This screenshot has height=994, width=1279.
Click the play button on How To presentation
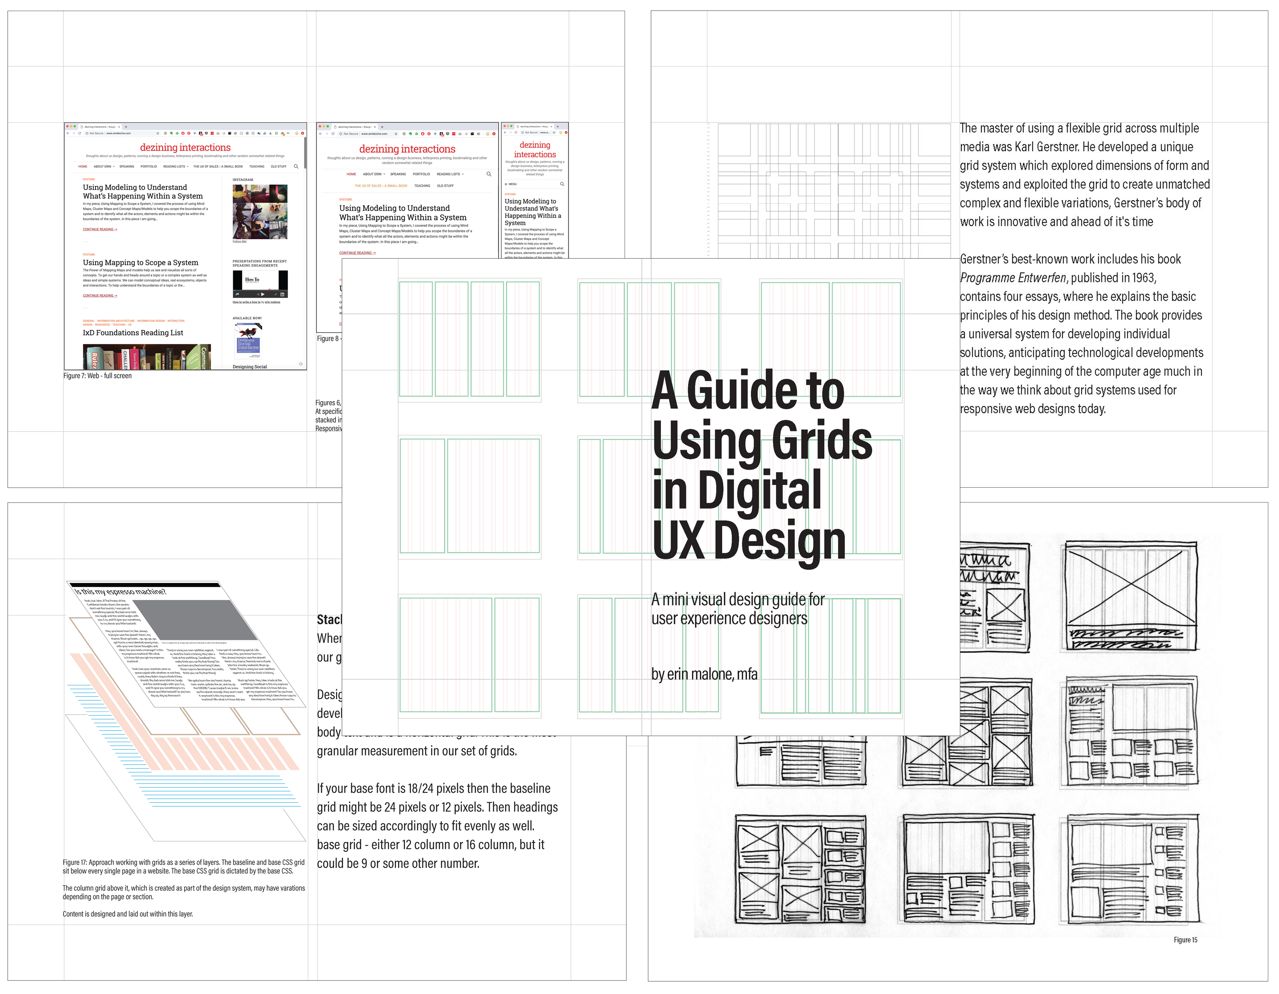pyautogui.click(x=262, y=294)
